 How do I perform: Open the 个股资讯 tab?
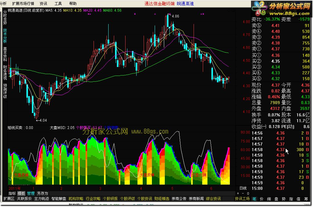click(145, 199)
